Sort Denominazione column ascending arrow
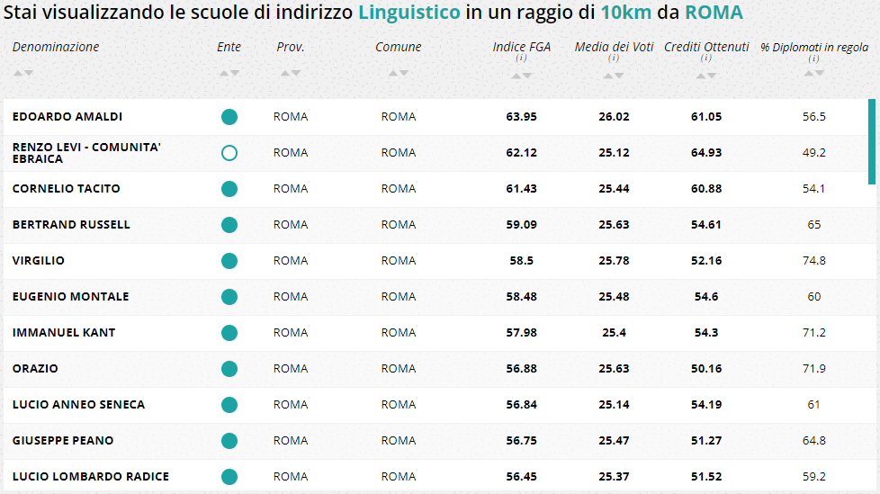 click(x=19, y=73)
